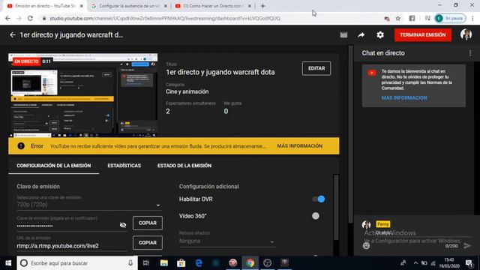Image resolution: width=480 pixels, height=270 pixels.
Task: Open Más información in the chat welcome
Action: click(404, 98)
